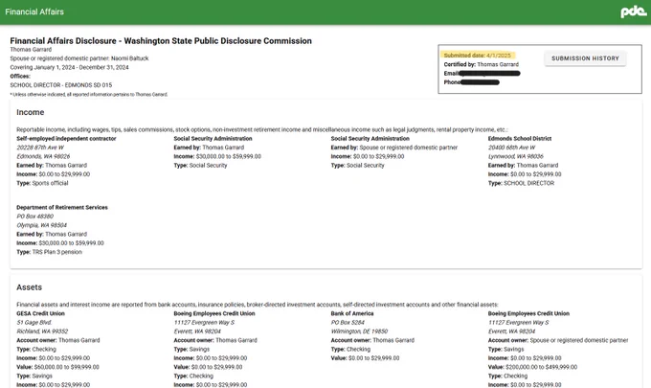651x388 pixels.
Task: Click 'Self-employed independent contractor' income entry
Action: click(66, 139)
